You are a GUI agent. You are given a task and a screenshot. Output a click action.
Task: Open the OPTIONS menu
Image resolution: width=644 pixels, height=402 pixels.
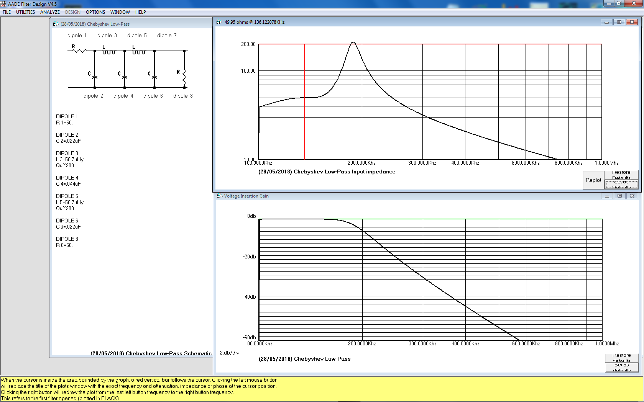[x=95, y=12]
